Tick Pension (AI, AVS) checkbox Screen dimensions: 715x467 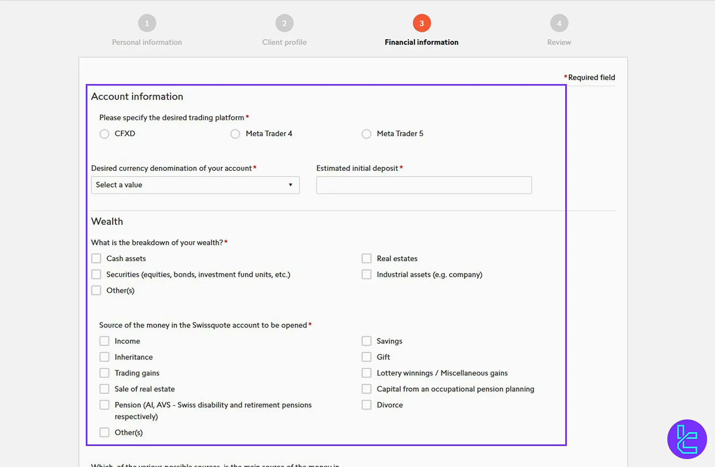pyautogui.click(x=104, y=405)
